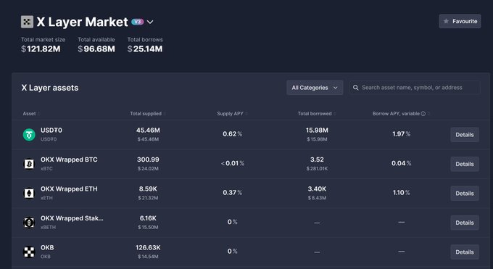Sort by Borrow APY, variable column
The width and height of the screenshot is (493, 269).
(401, 114)
